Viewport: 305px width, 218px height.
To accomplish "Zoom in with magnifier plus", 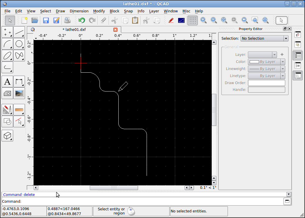I will pyautogui.click(x=203, y=20).
